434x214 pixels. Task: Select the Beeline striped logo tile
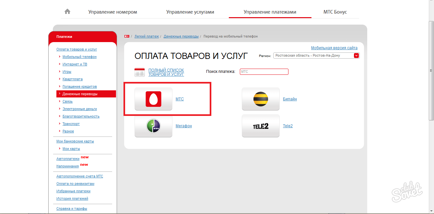261,99
